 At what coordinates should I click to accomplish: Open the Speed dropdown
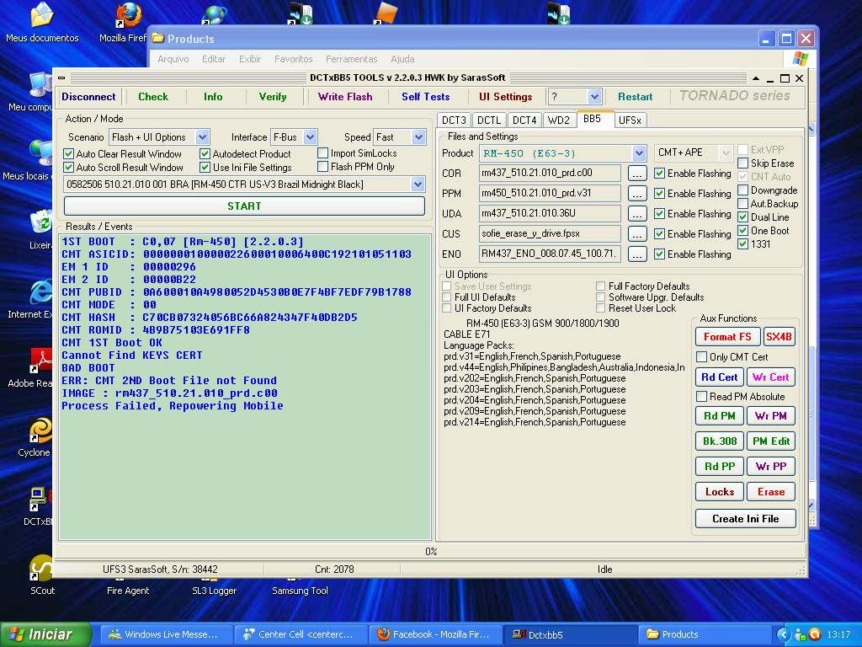pyautogui.click(x=419, y=137)
